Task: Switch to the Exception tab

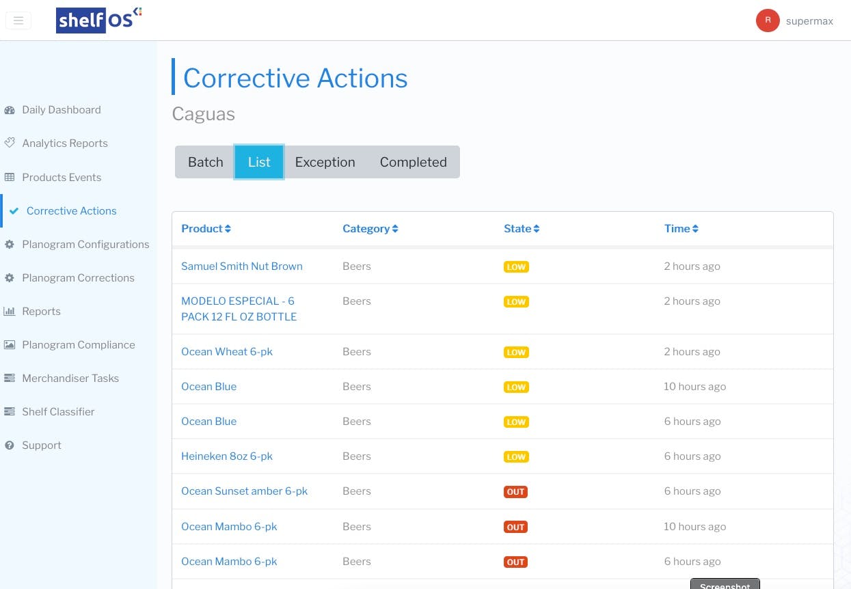Action: [325, 163]
